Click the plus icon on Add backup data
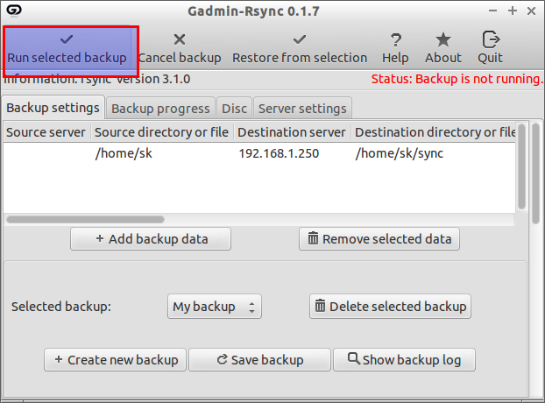Screen dimensions: 545x403 [x=100, y=238]
